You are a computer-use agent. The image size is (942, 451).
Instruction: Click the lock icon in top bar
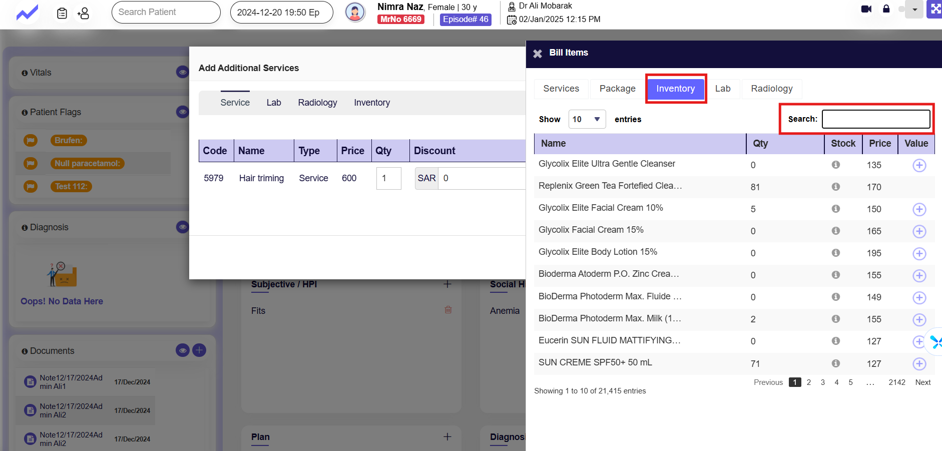point(886,9)
